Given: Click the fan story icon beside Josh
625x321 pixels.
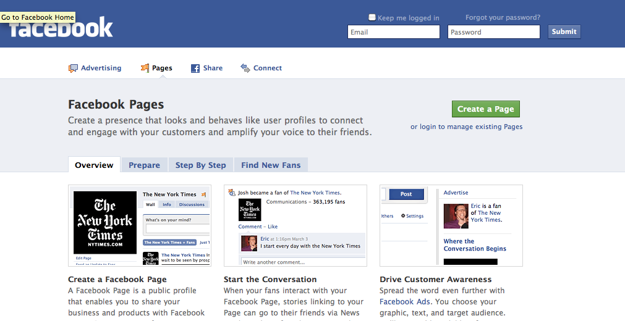Looking at the screenshot, I should point(232,193).
